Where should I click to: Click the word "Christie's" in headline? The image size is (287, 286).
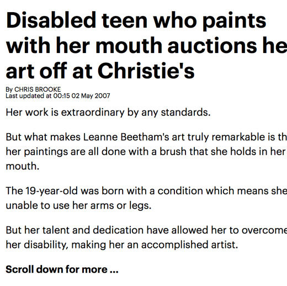pyautogui.click(x=146, y=71)
